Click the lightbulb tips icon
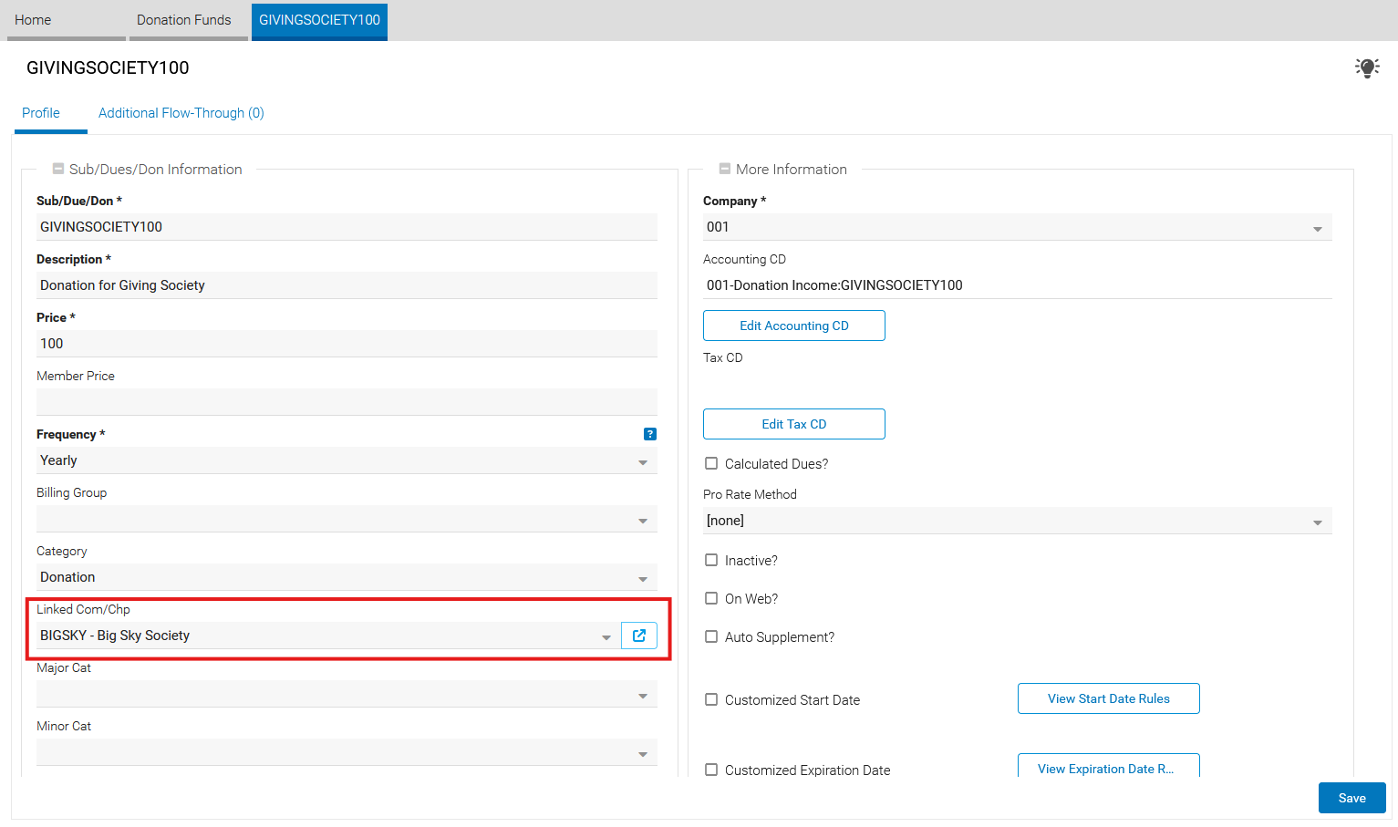1398x827 pixels. pyautogui.click(x=1367, y=67)
